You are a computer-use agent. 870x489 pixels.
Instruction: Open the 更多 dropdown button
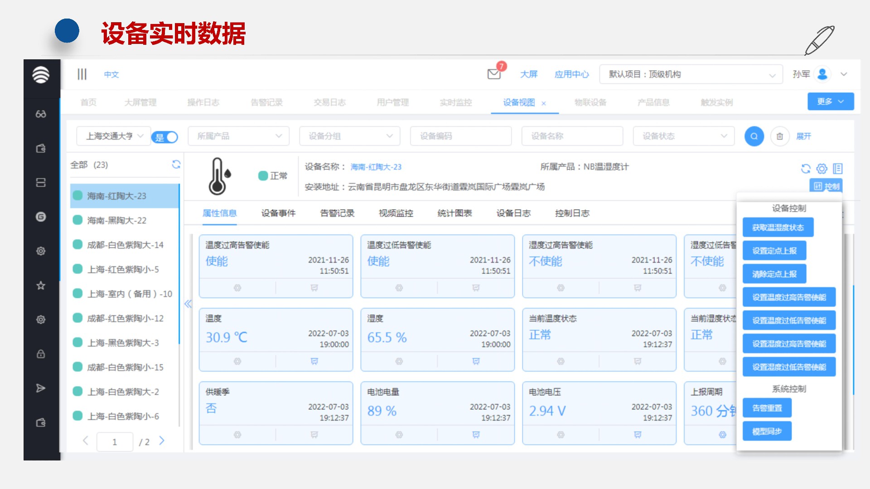coord(830,101)
